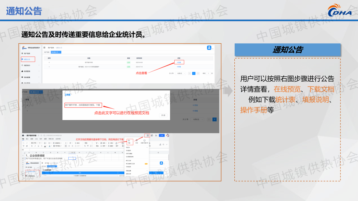Open the hamburger menu in the spreadsheet editor
358x201 pixels.
click(148, 135)
